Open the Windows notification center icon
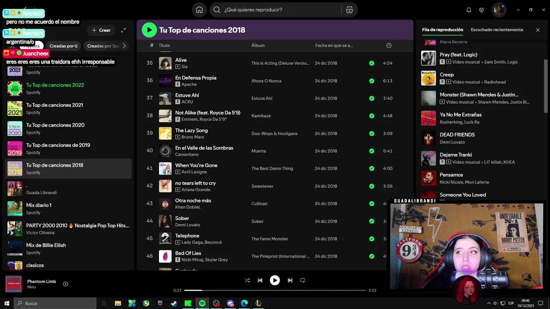550x309 pixels. tap(541, 303)
